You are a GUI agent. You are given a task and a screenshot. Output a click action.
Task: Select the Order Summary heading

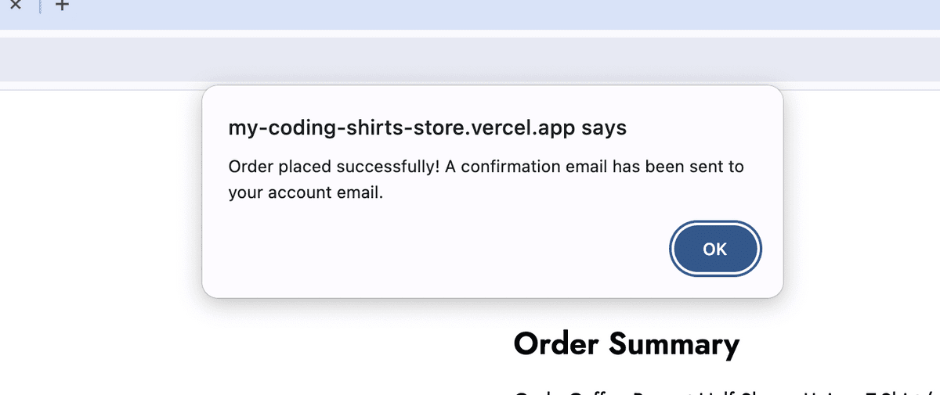[x=626, y=344]
